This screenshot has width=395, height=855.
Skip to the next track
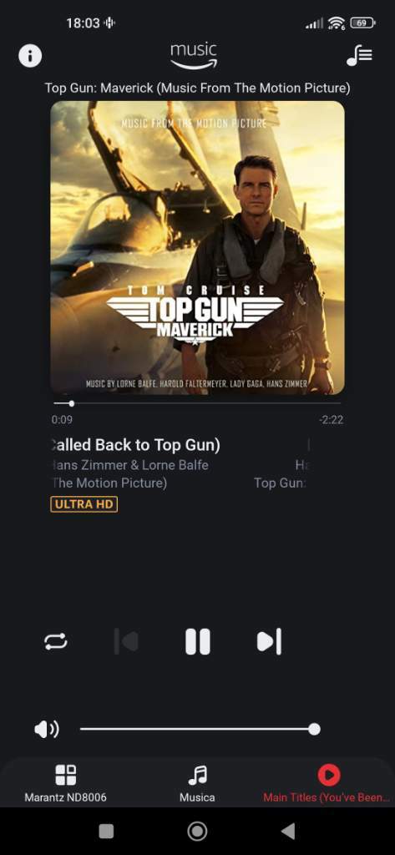pos(269,641)
